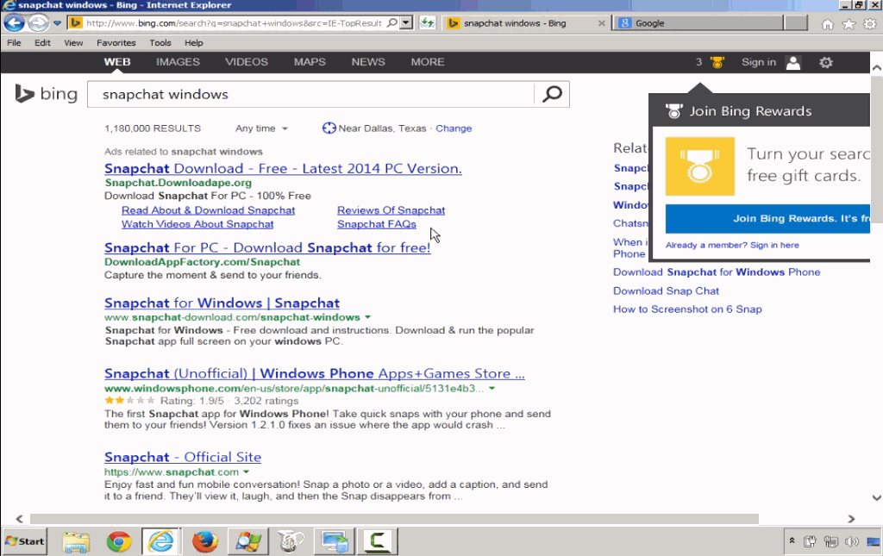Click the magnifier search icon in address bar
This screenshot has width=883, height=556.
[x=392, y=23]
